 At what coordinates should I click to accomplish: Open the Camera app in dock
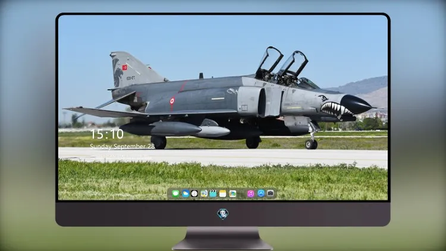point(271,193)
